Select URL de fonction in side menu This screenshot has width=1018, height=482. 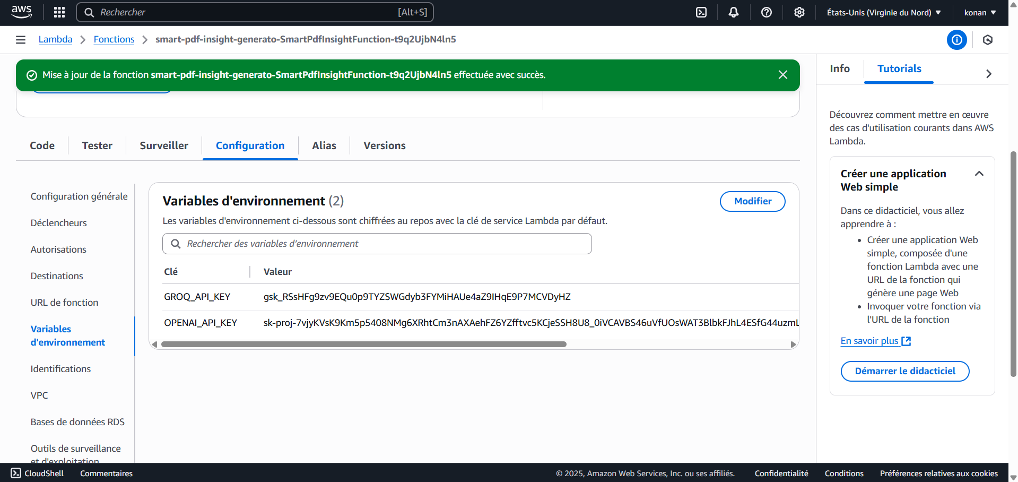(x=64, y=303)
